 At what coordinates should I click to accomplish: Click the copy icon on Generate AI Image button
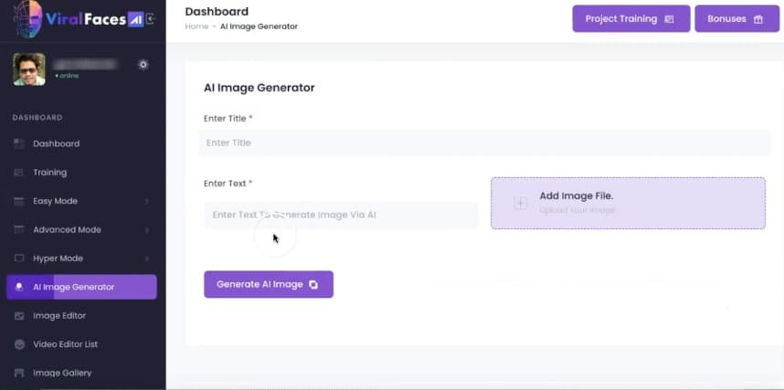[x=313, y=284]
